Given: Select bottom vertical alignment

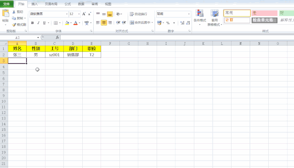Looking at the screenshot, I should 110,14.
